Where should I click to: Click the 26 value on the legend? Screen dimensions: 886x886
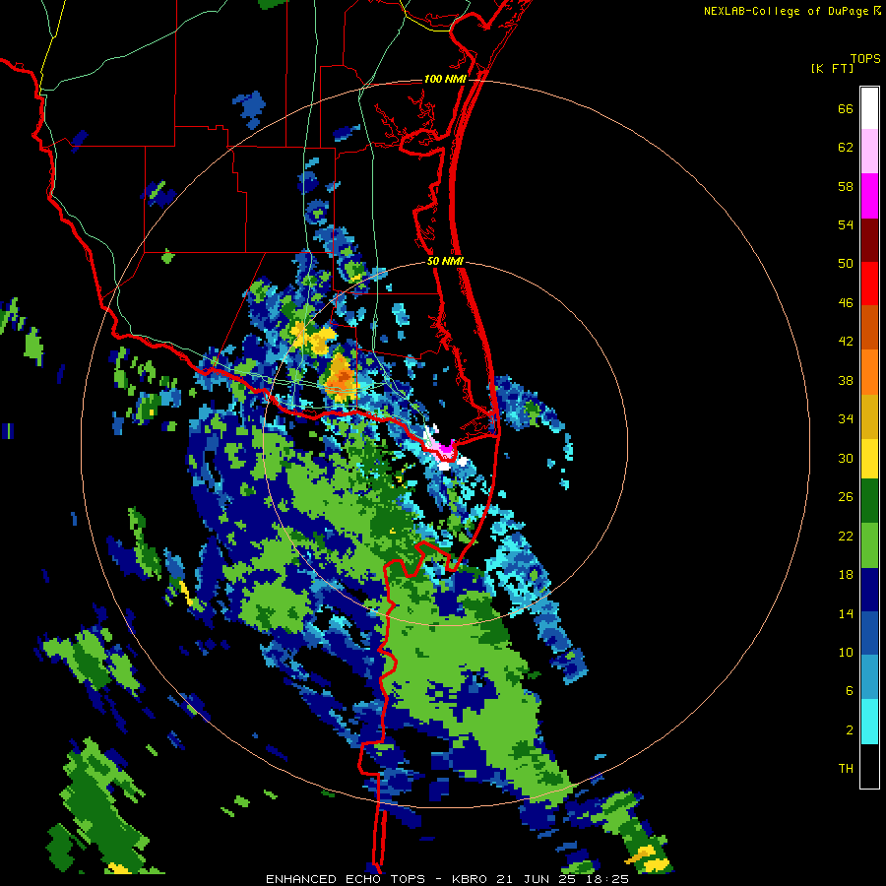pos(846,497)
